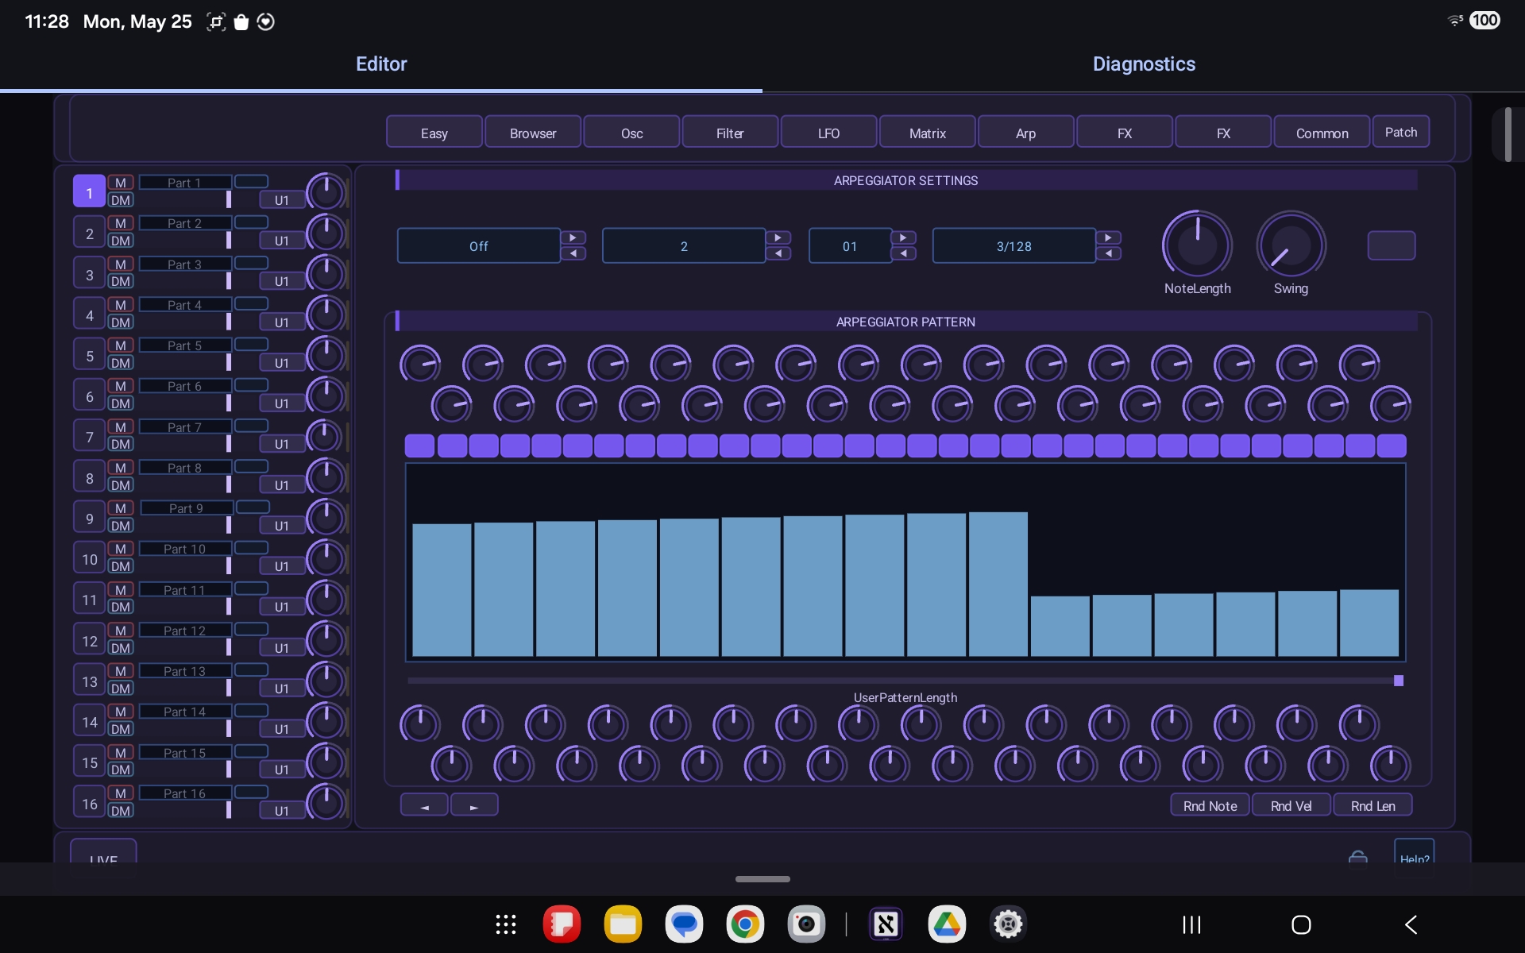
Task: Click the Off arp mode display field
Action: click(479, 245)
